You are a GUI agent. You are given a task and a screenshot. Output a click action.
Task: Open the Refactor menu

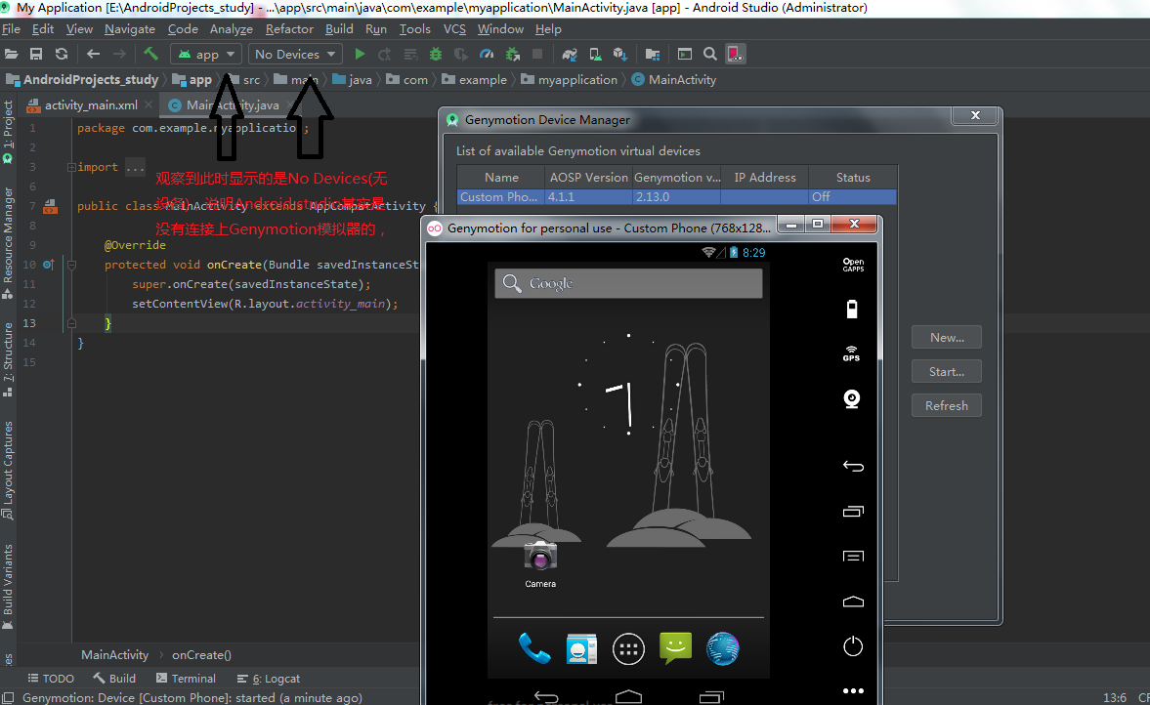pos(289,28)
